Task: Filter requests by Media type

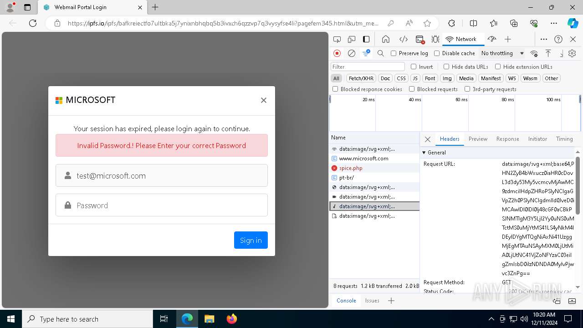Action: (466, 78)
